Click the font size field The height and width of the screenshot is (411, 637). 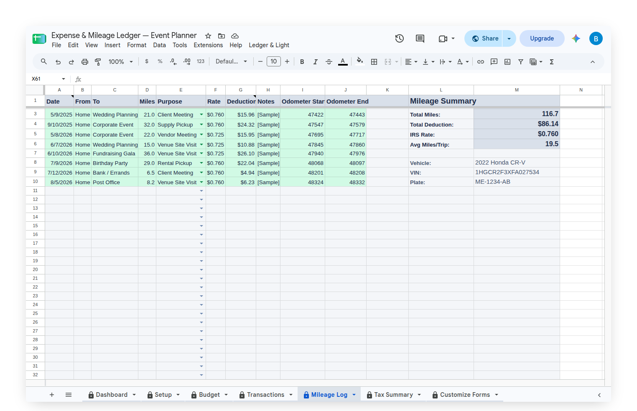click(274, 62)
